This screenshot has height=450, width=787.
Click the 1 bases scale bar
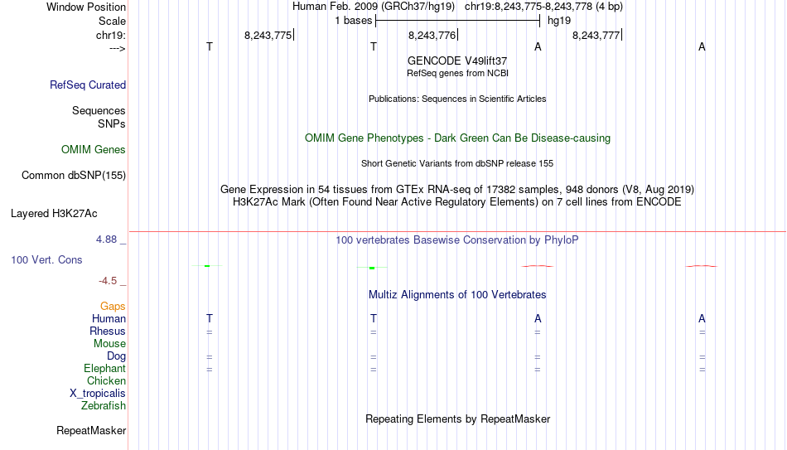(457, 21)
